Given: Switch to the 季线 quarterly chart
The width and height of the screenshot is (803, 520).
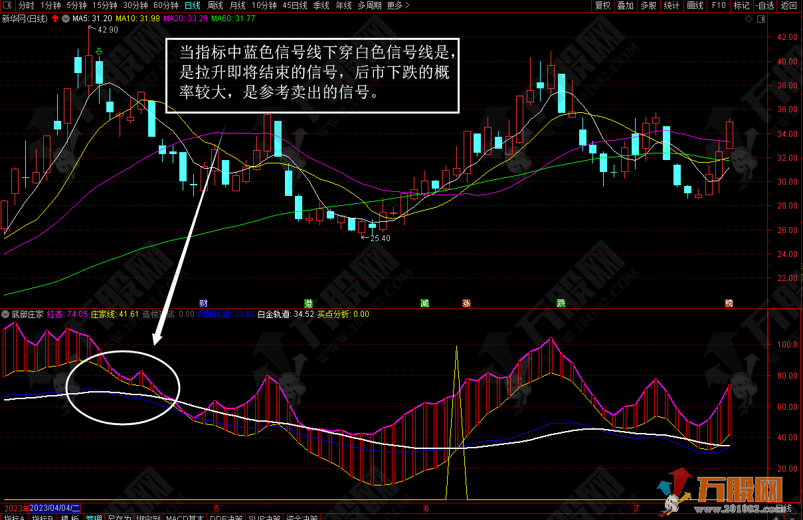Looking at the screenshot, I should coord(321,5).
